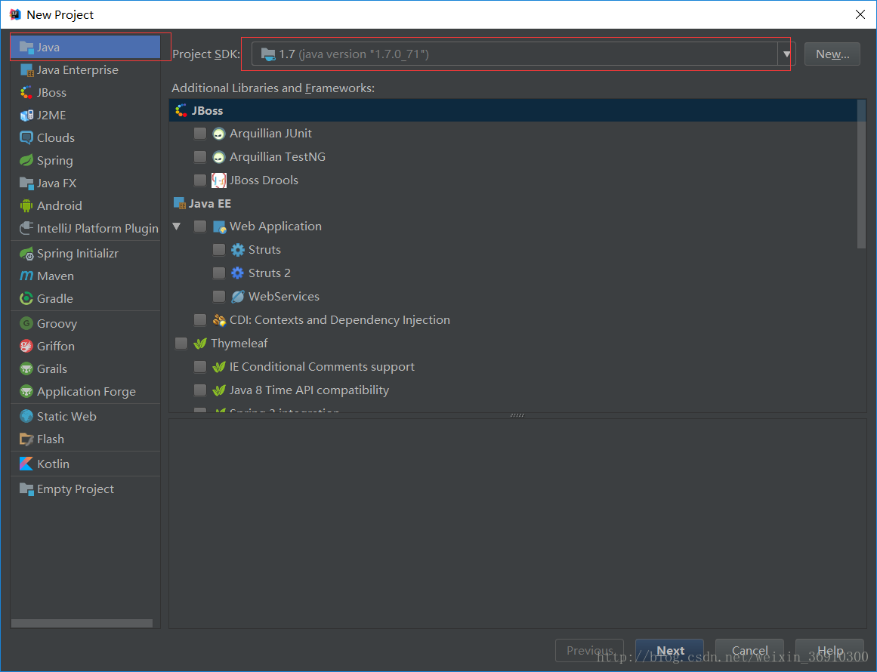Click the Thymeleaf leaf icon
Image resolution: width=877 pixels, height=672 pixels.
click(199, 344)
